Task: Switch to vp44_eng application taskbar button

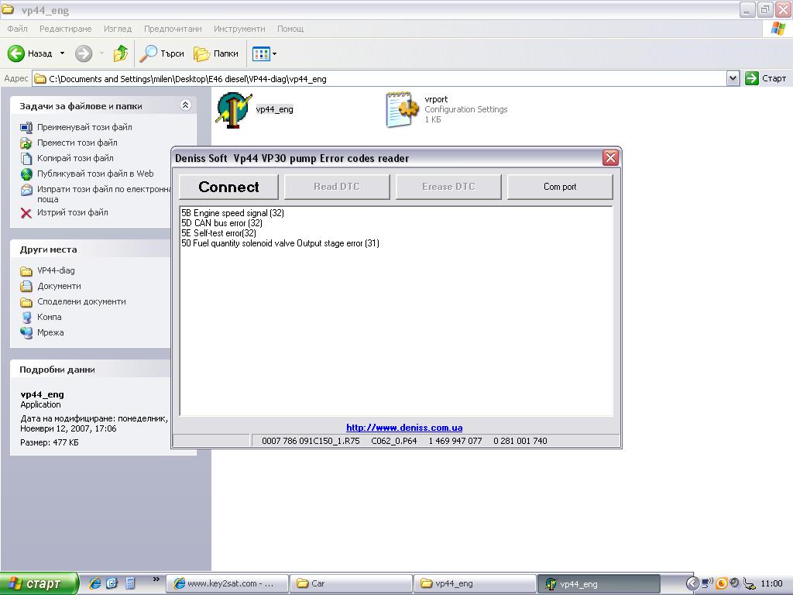Action: pyautogui.click(x=599, y=583)
